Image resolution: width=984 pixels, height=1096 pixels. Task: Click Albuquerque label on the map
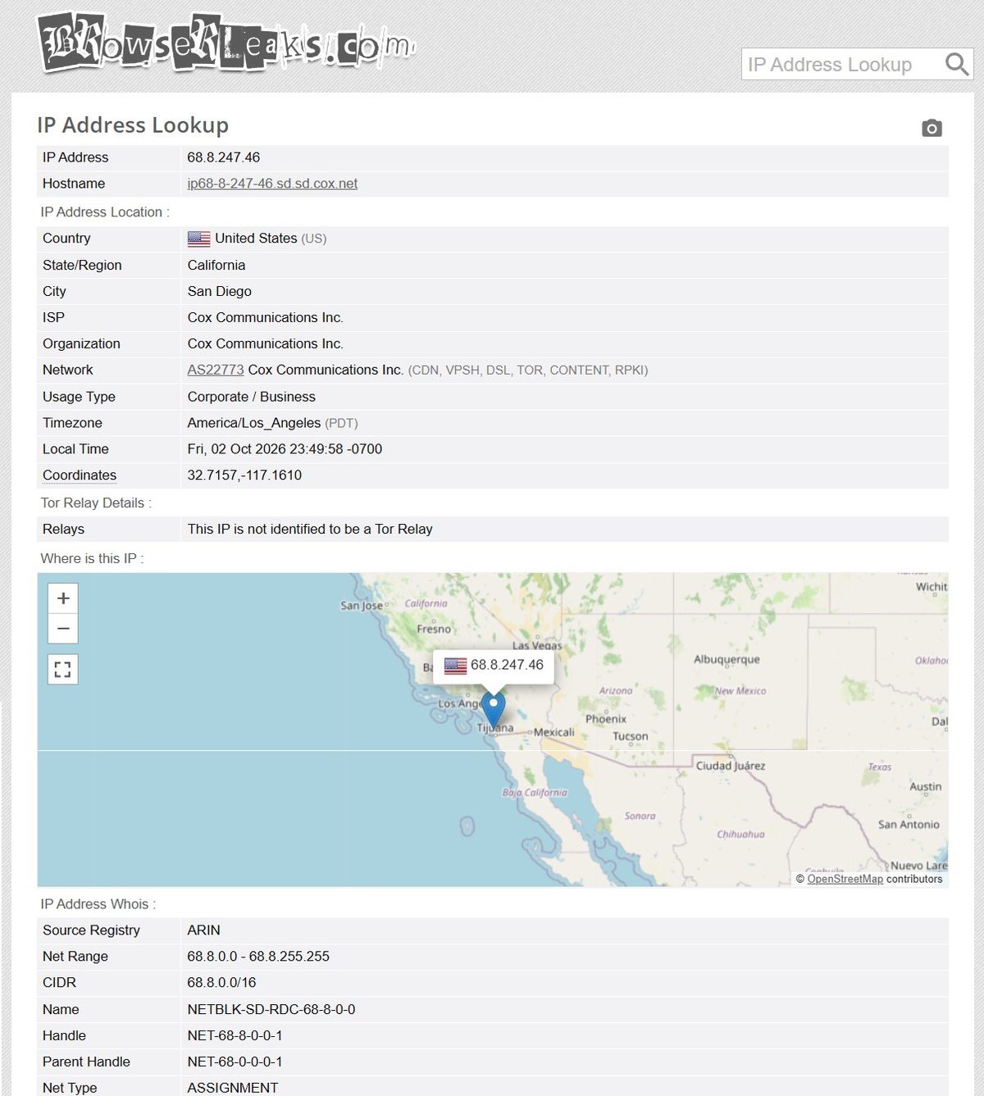pos(727,660)
